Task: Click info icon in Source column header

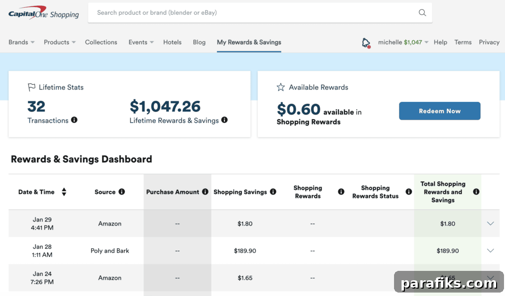Action: (x=122, y=192)
